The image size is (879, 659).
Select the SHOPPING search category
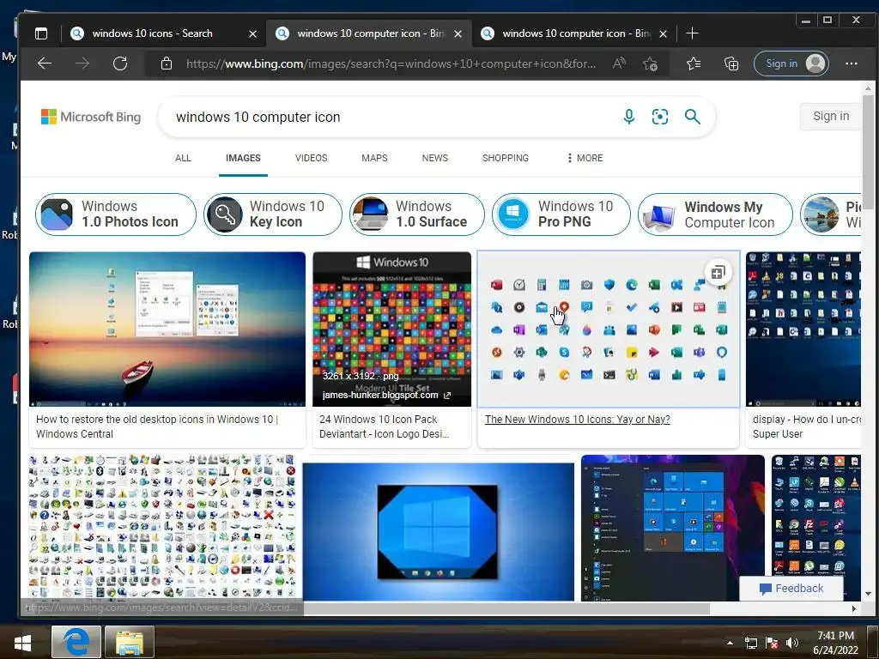505,158
